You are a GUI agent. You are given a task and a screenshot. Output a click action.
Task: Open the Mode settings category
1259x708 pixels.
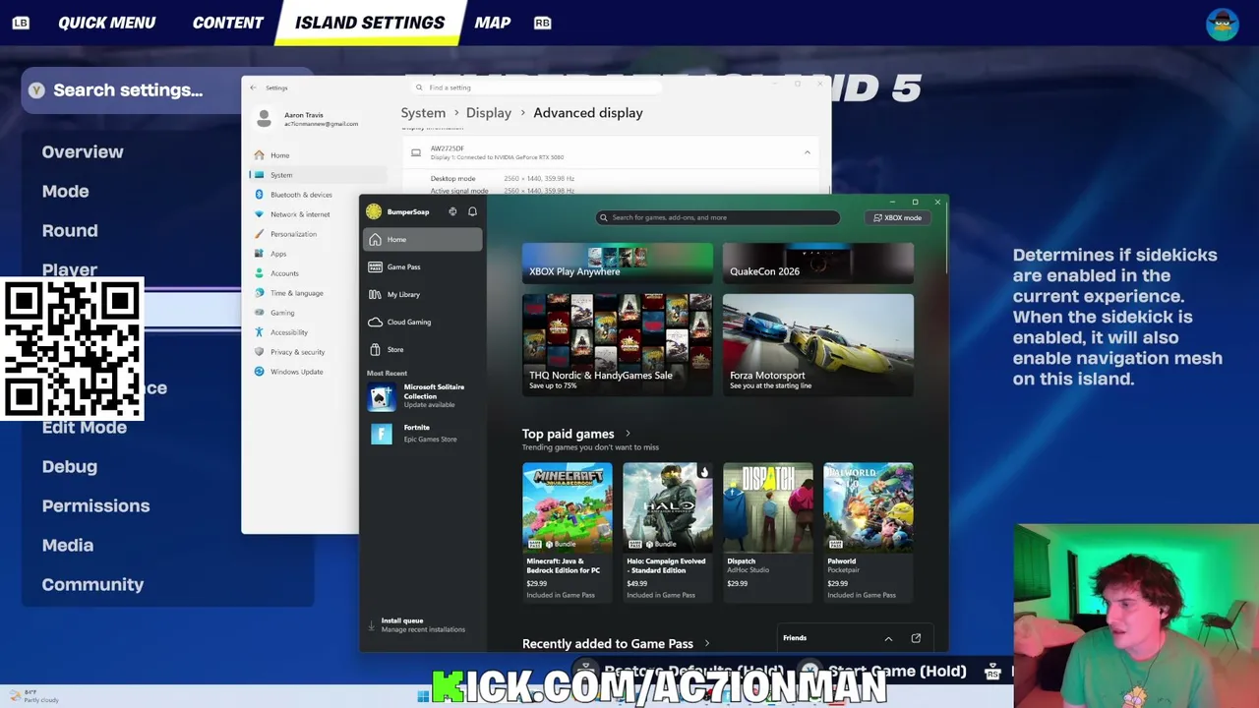pyautogui.click(x=65, y=192)
